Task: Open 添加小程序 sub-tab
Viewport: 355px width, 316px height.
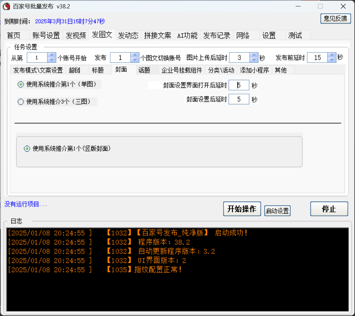Action: click(254, 70)
